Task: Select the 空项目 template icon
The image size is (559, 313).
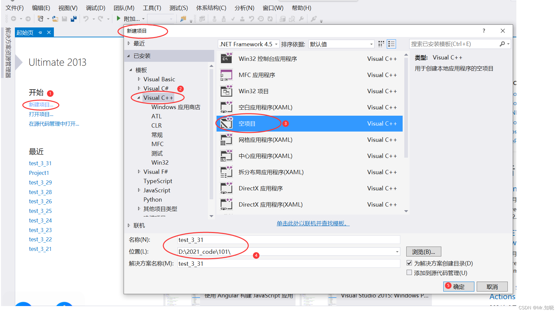Action: tap(226, 124)
